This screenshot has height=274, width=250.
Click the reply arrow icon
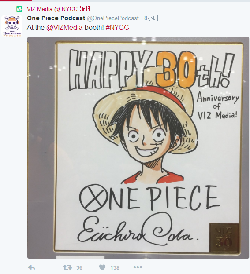coord(32,267)
